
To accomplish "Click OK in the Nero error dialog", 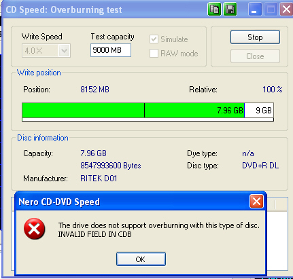I will pyautogui.click(x=141, y=259).
